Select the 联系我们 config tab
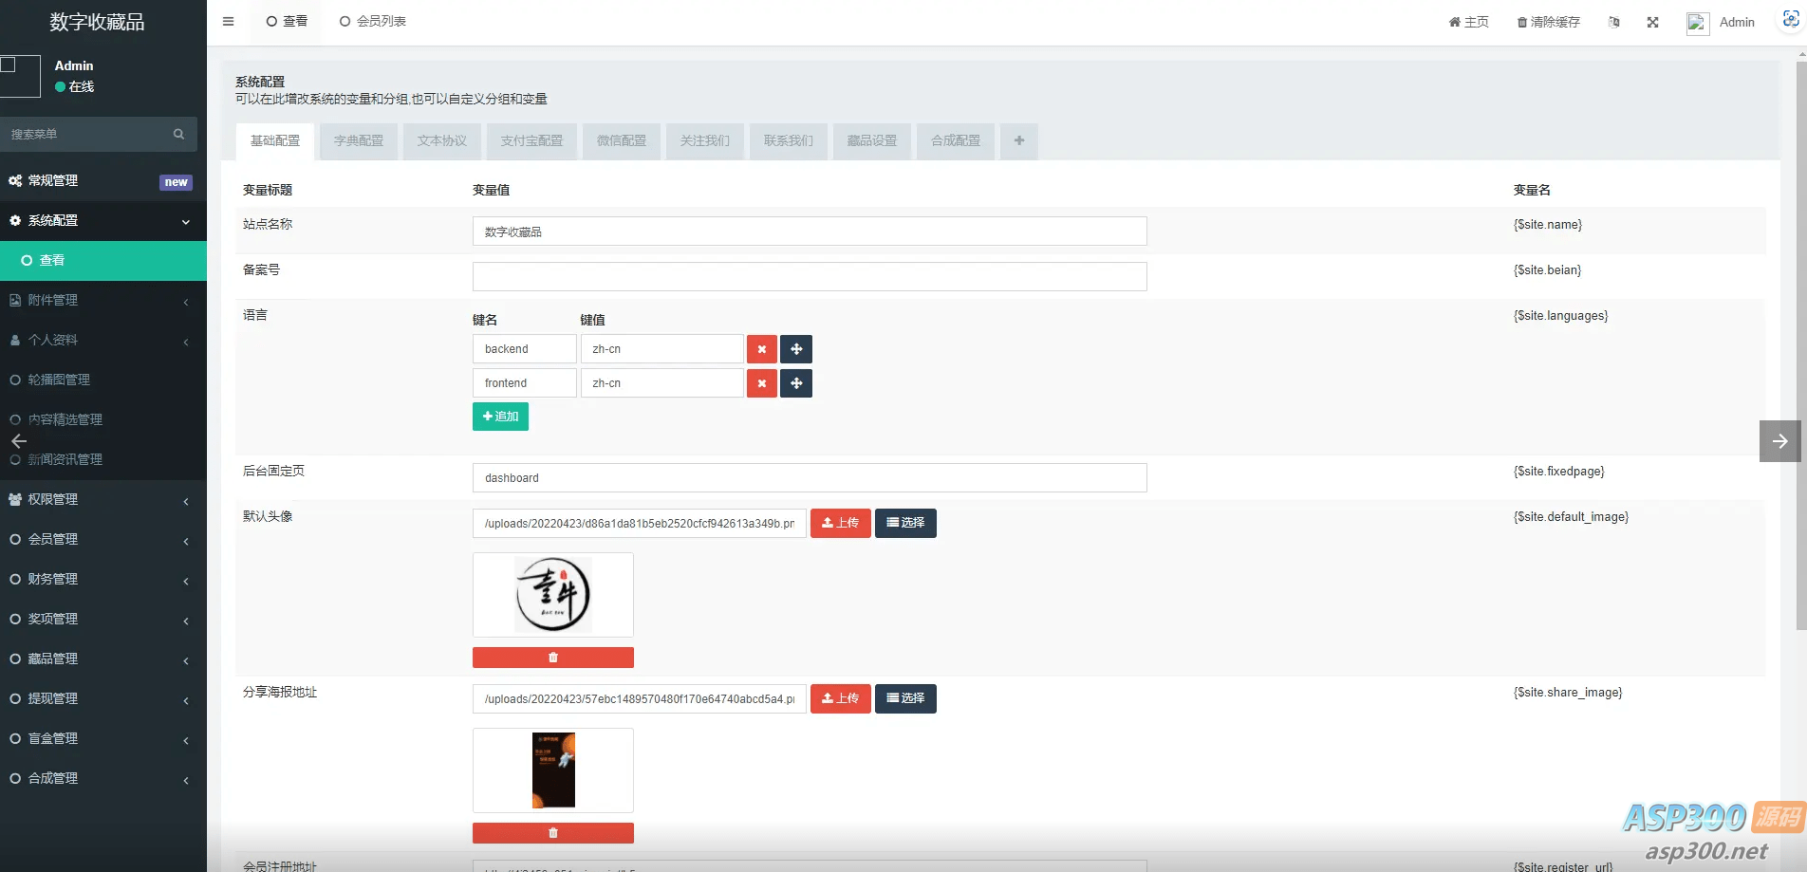The image size is (1807, 872). [x=789, y=140]
